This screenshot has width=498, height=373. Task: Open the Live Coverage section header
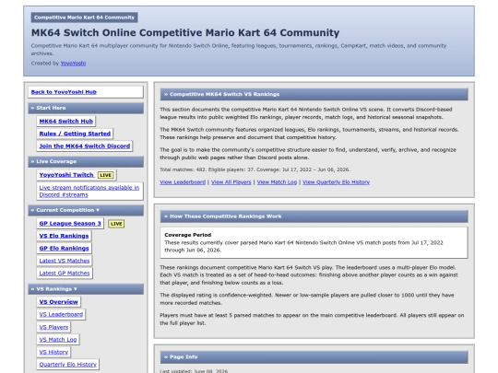[86, 161]
